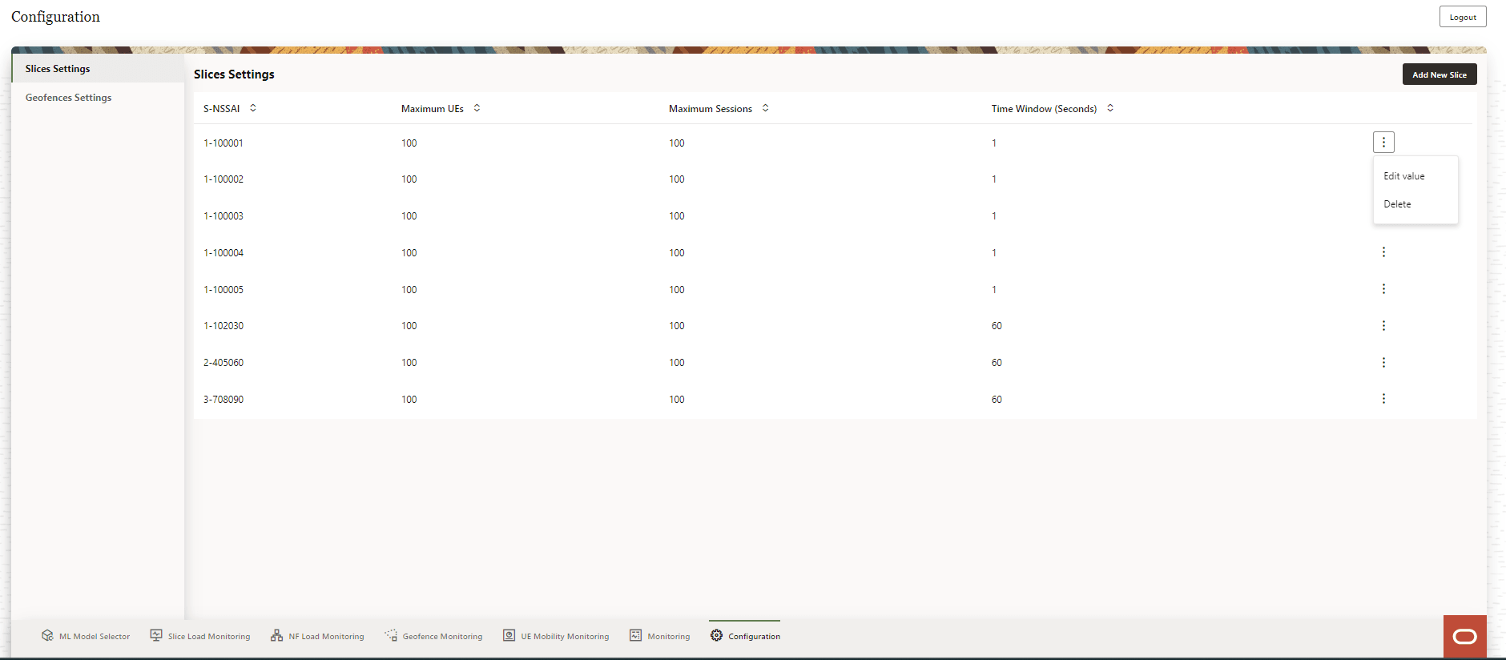1506x660 pixels.
Task: Sort table by Time Window (Seconds)
Action: [1110, 108]
